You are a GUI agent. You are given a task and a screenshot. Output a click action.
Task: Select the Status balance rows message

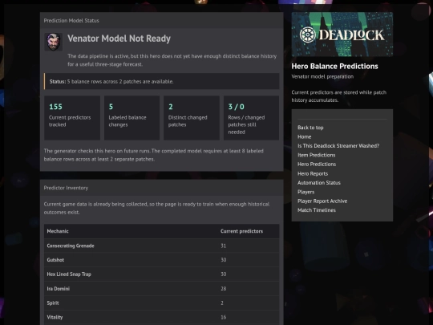161,81
